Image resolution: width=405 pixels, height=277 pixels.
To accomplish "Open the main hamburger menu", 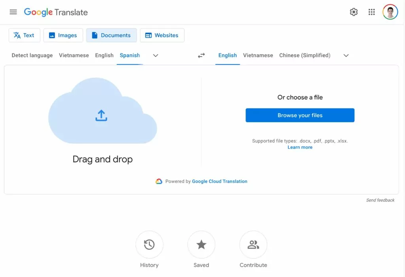I will click(x=13, y=12).
